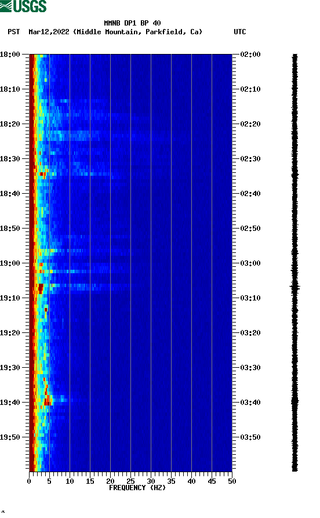Viewport: 320px width, 518px height.
Task: Click the 19:10 PST time label
Action: pyautogui.click(x=10, y=298)
